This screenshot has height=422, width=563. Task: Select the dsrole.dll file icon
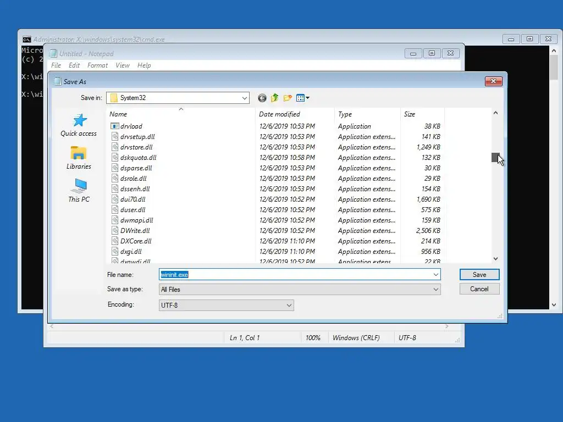(x=114, y=178)
